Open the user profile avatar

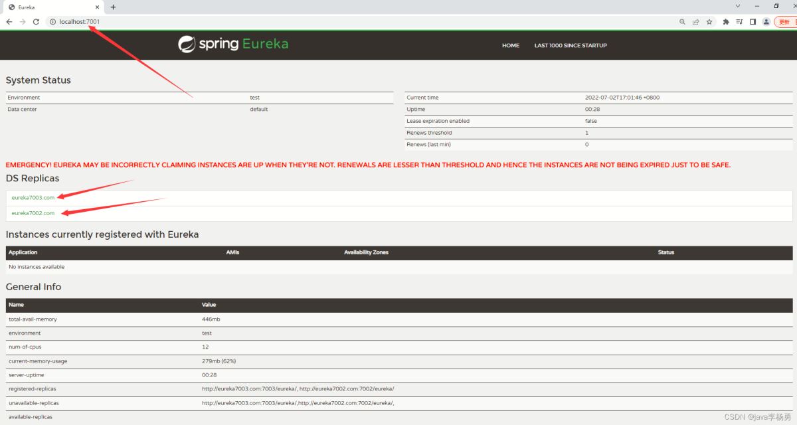click(x=766, y=22)
